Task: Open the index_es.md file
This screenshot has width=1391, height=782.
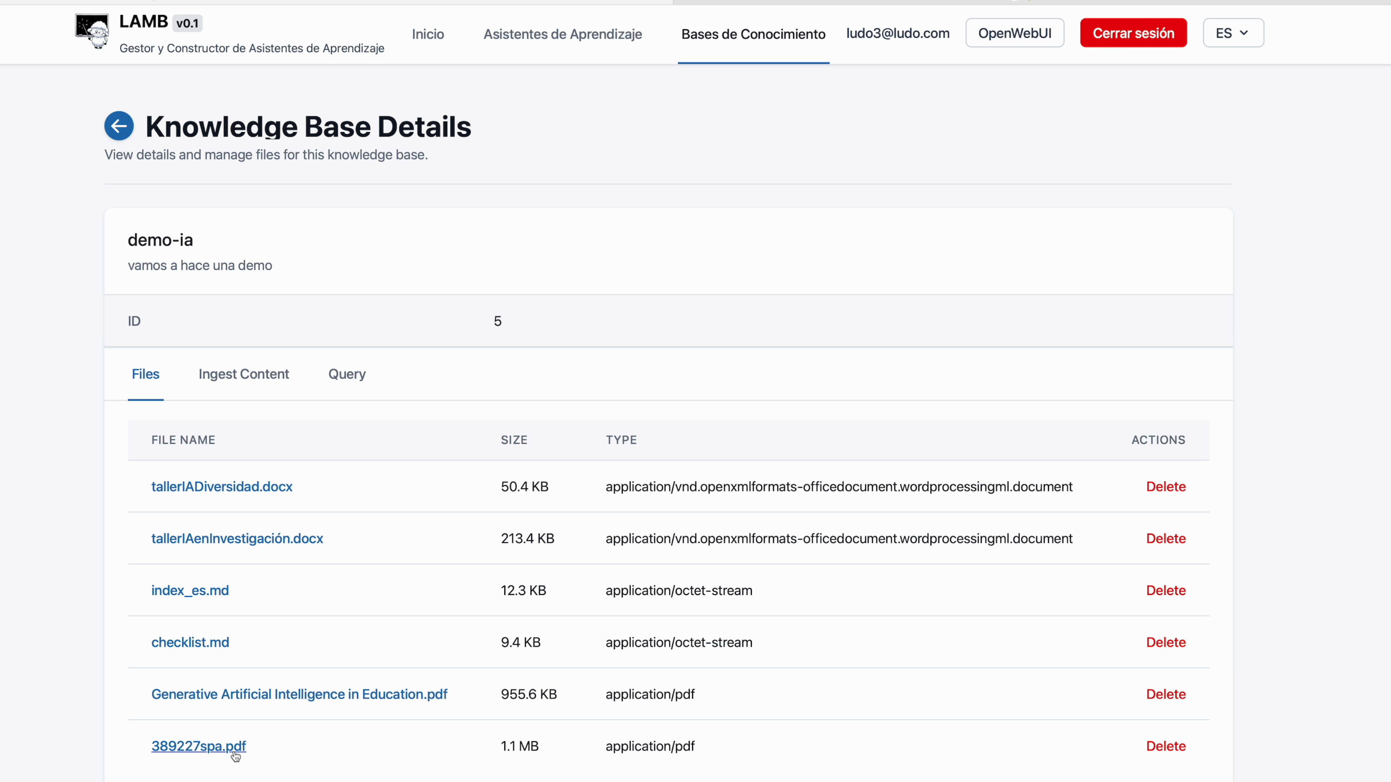Action: coord(189,590)
